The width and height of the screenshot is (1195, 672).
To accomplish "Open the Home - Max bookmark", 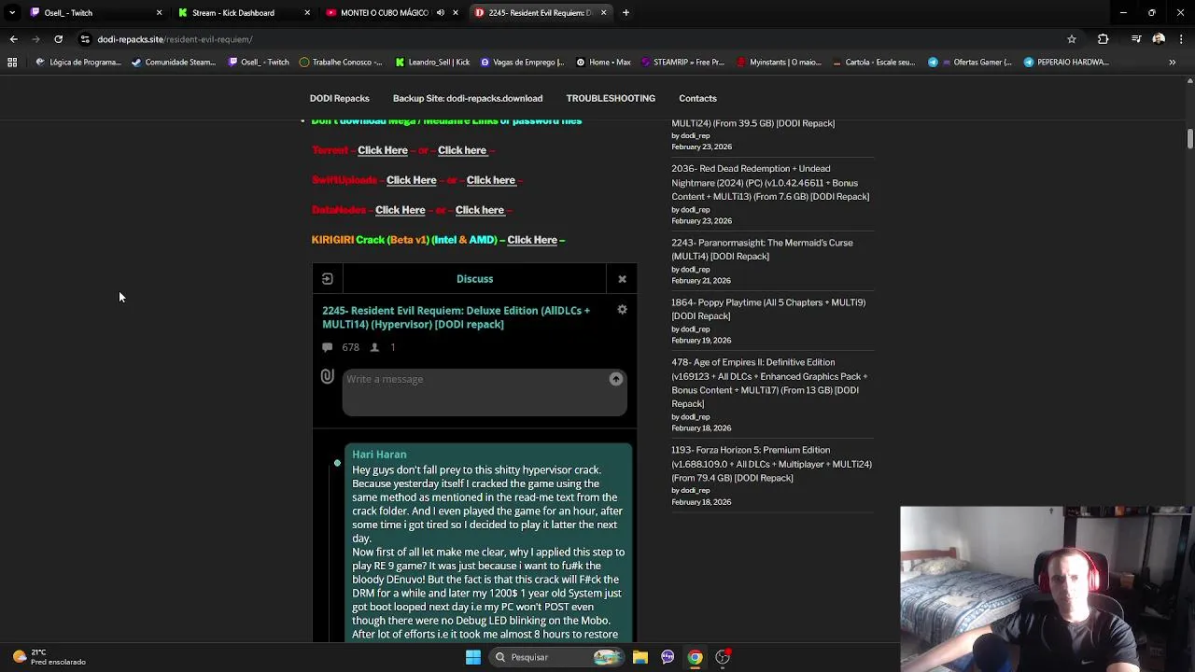I will point(603,63).
